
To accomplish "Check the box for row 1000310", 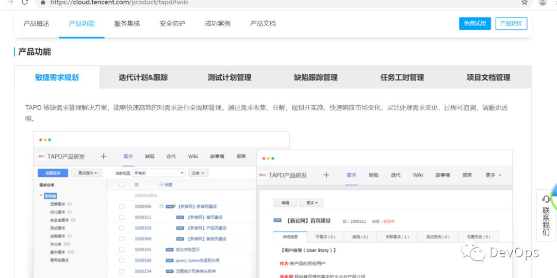I will click(122, 228).
